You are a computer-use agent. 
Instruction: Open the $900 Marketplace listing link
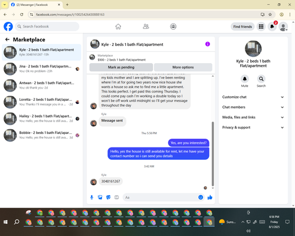[x=122, y=60]
